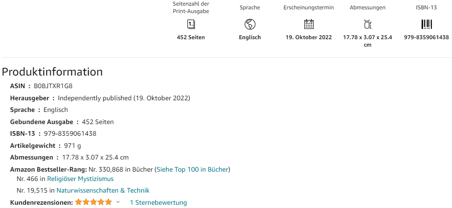This screenshot has width=452, height=208.
Task: Click the globe language icon
Action: coord(250,24)
